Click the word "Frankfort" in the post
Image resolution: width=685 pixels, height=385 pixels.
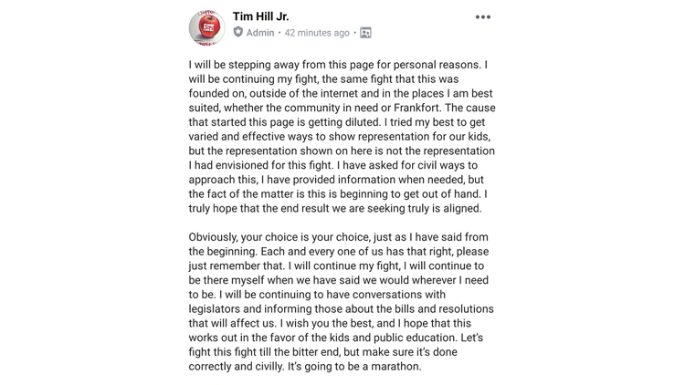[416, 108]
